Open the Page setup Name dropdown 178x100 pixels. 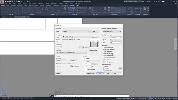(76, 31)
